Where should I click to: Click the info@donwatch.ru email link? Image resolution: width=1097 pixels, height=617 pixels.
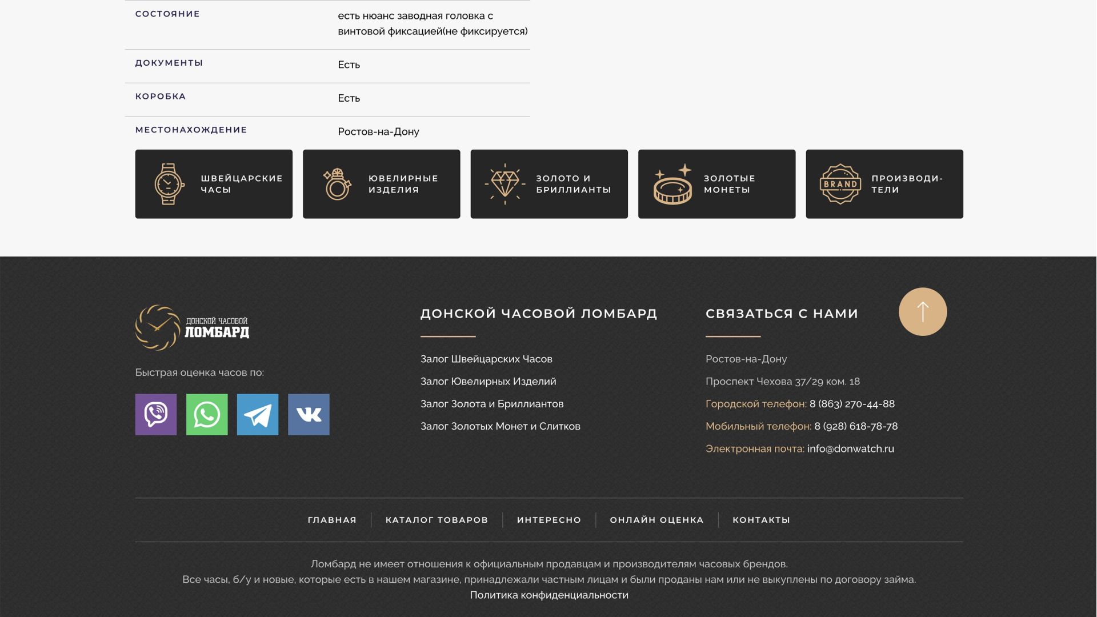[x=850, y=448]
